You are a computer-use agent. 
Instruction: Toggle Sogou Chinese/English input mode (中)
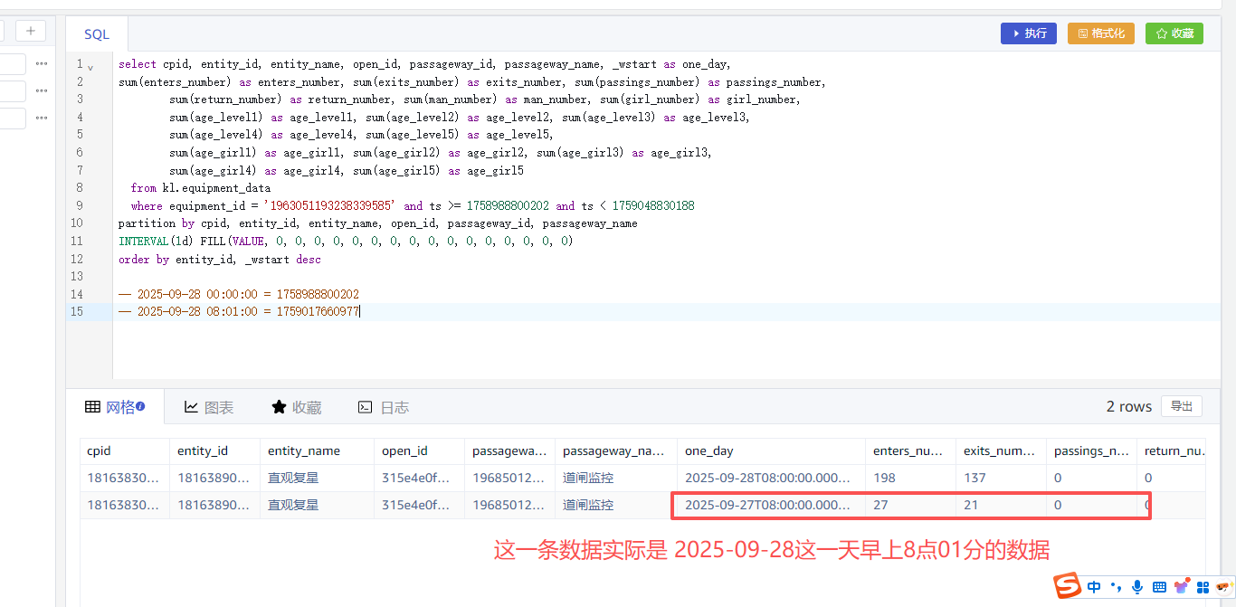[1094, 587]
